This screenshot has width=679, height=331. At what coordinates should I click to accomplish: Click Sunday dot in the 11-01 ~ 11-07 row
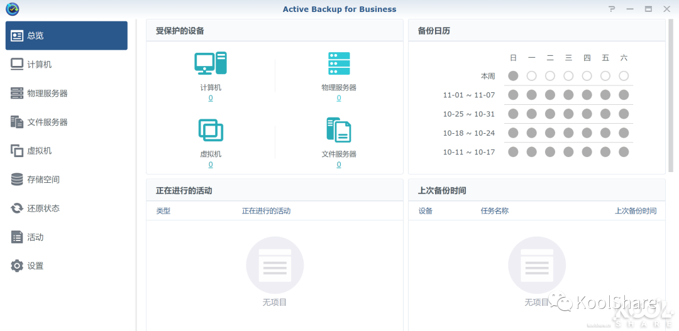pos(513,95)
